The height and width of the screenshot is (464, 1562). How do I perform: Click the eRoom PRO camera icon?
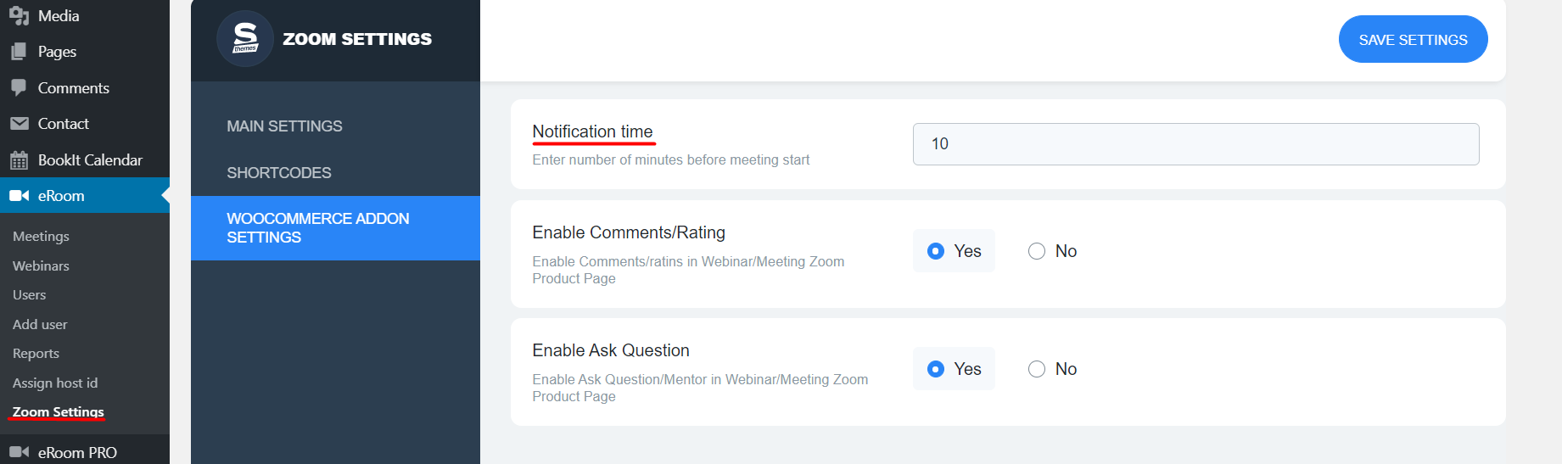pos(19,452)
